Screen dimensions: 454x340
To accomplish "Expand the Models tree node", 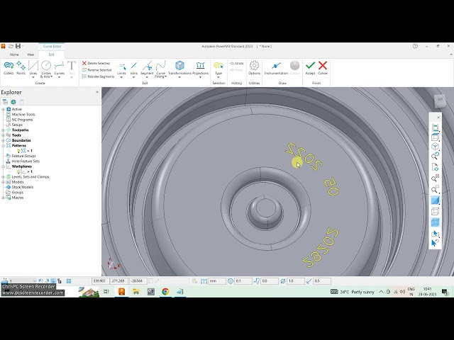I will click(x=3, y=182).
